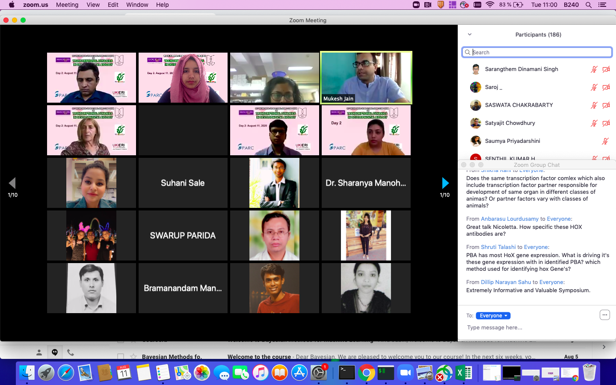This screenshot has height=385, width=616.
Task: Click the participants Search field
Action: (537, 52)
